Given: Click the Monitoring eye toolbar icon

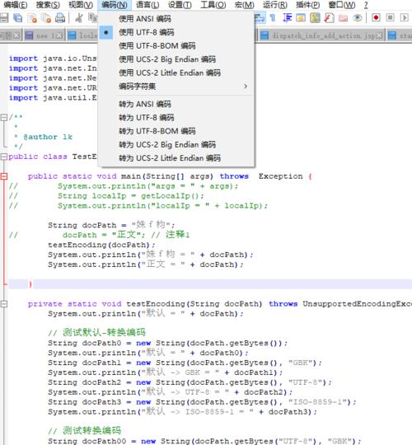Looking at the screenshot, I should 358,18.
